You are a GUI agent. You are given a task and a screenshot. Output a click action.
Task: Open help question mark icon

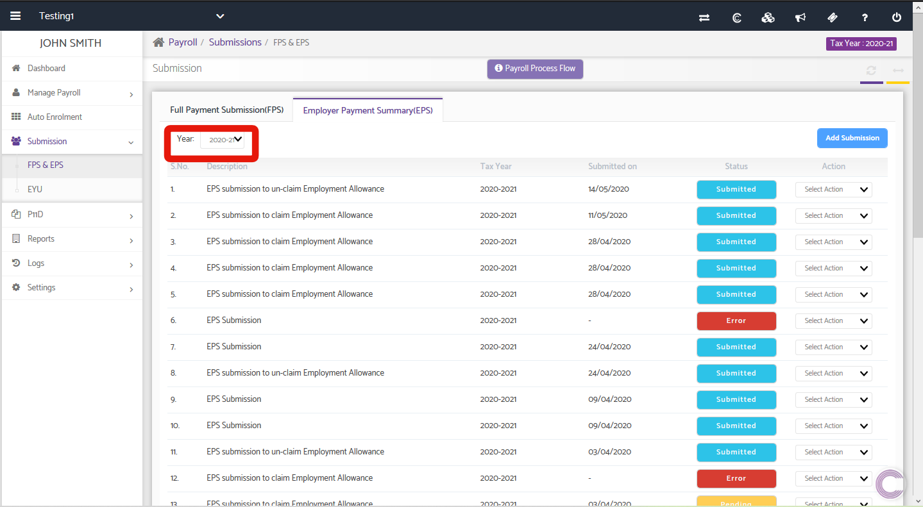[x=865, y=18]
